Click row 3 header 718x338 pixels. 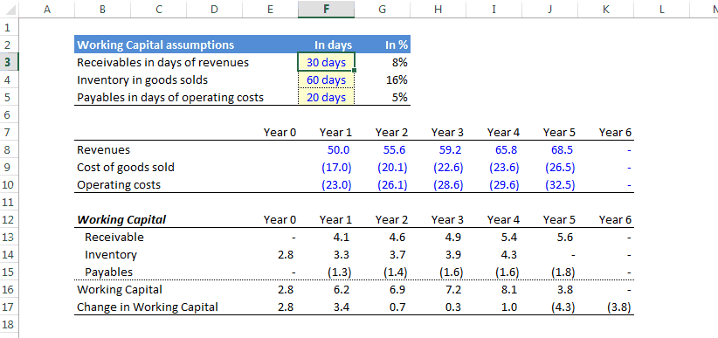pos(8,62)
